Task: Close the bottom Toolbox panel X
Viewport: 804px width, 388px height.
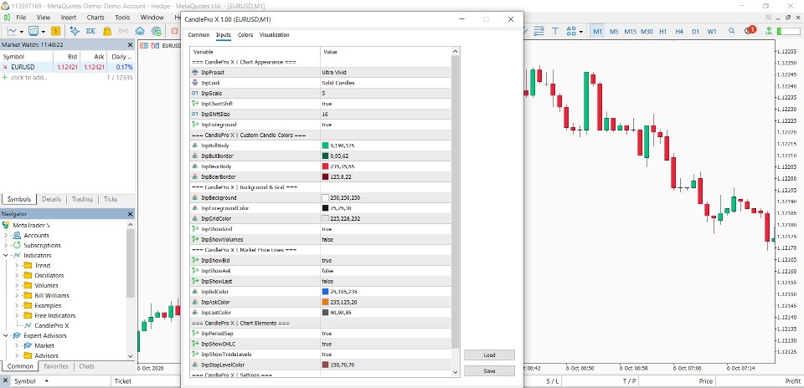Action: [x=5, y=381]
